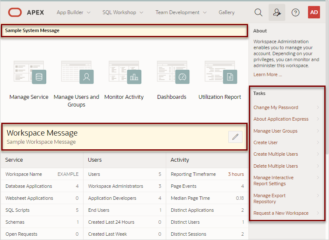
Task: Click the 3 hours Reporting Timeframe value
Action: (236, 174)
